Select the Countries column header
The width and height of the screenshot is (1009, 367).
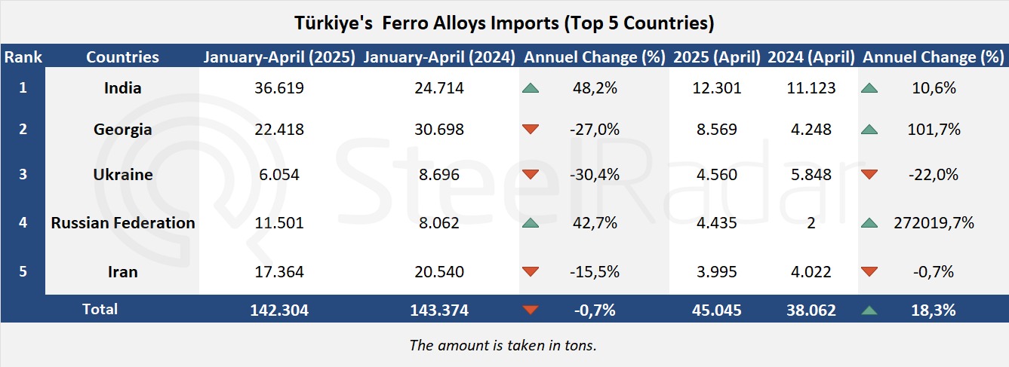tap(122, 57)
